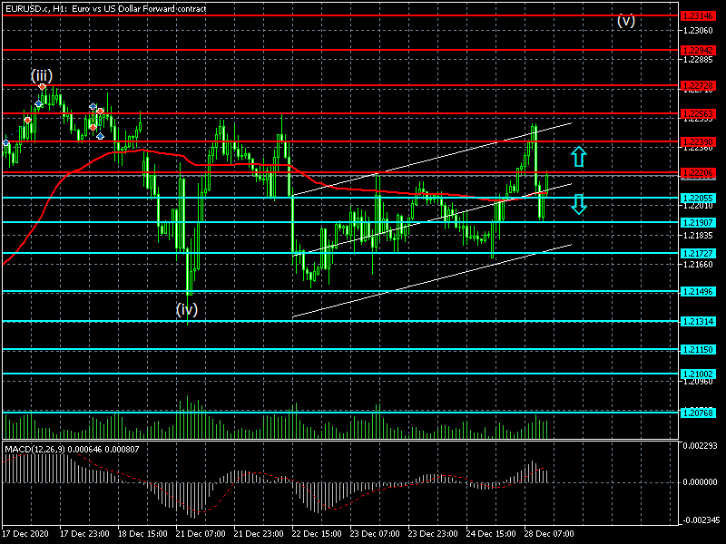Click the red trade marker under (iii)
Image resolution: width=726 pixels, height=544 pixels.
42,87
